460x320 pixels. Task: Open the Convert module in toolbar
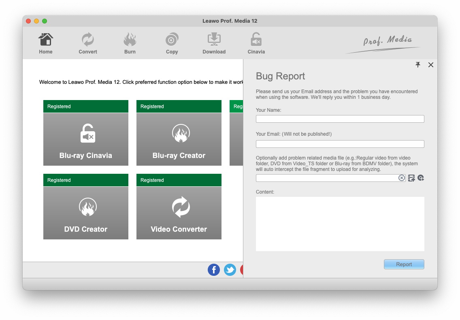click(88, 43)
